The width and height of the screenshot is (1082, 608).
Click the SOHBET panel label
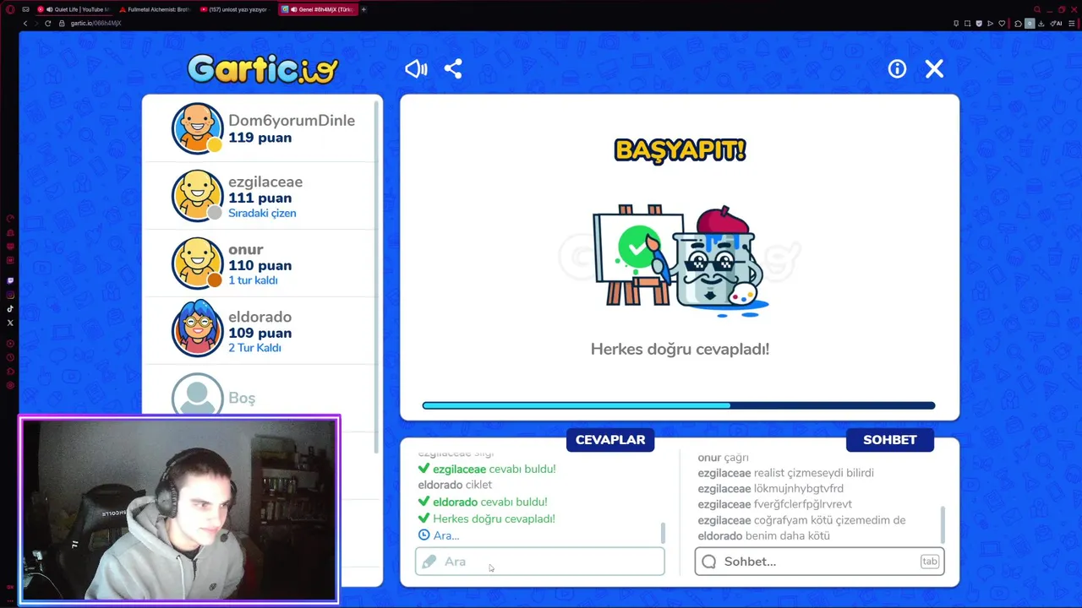point(890,440)
